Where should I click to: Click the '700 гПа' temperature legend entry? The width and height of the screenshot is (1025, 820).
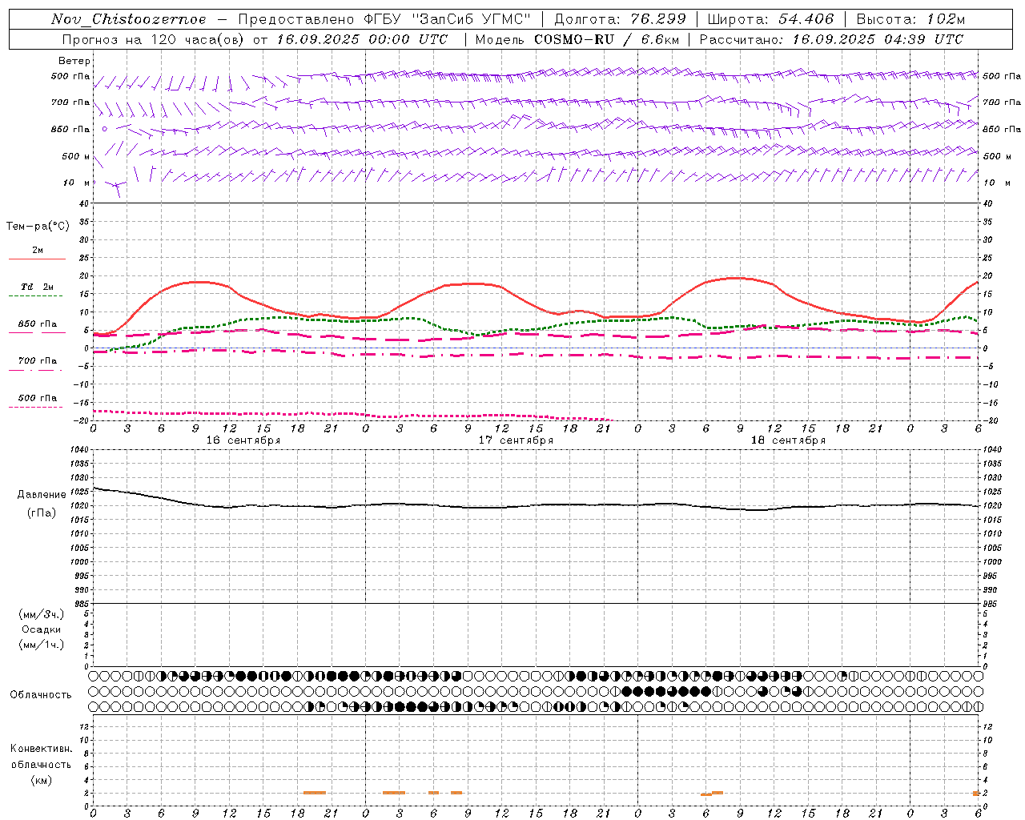tap(38, 361)
